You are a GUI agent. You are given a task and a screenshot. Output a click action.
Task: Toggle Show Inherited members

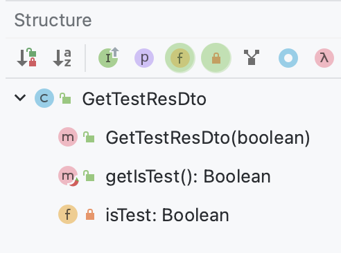(109, 57)
